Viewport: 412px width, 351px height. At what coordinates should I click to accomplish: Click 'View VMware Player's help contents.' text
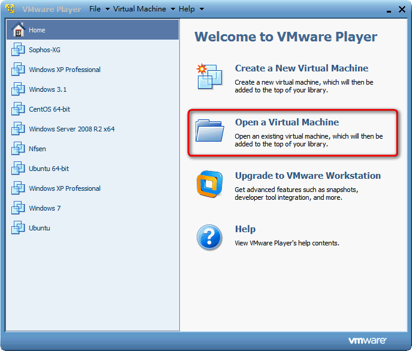tap(287, 243)
